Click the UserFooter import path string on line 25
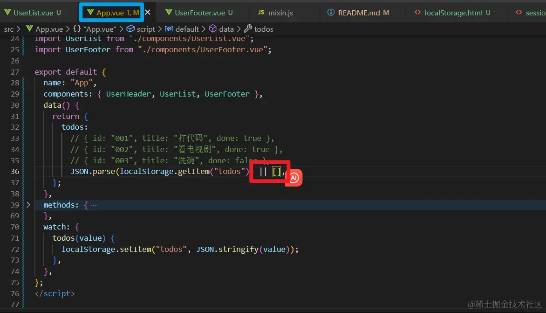The image size is (546, 313). point(202,50)
